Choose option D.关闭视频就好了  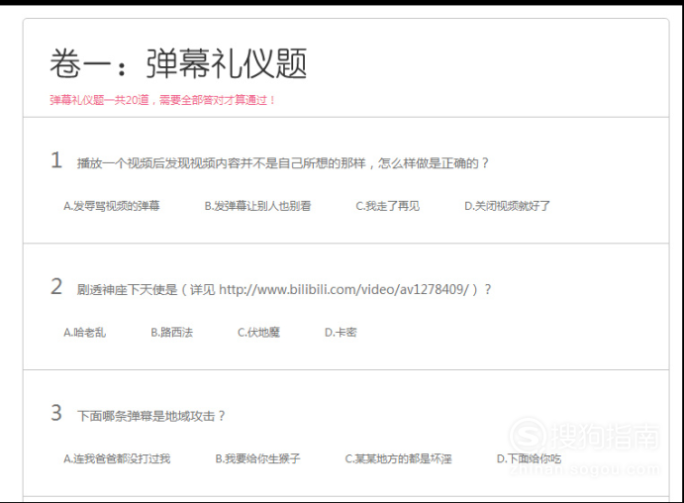coord(508,206)
